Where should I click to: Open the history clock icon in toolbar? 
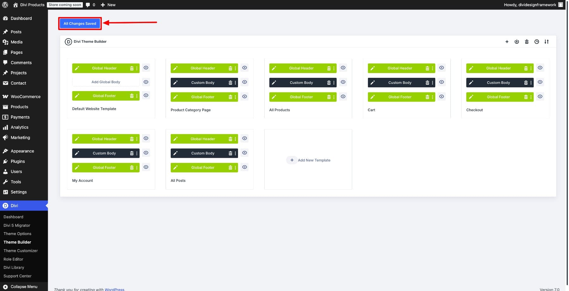click(537, 42)
